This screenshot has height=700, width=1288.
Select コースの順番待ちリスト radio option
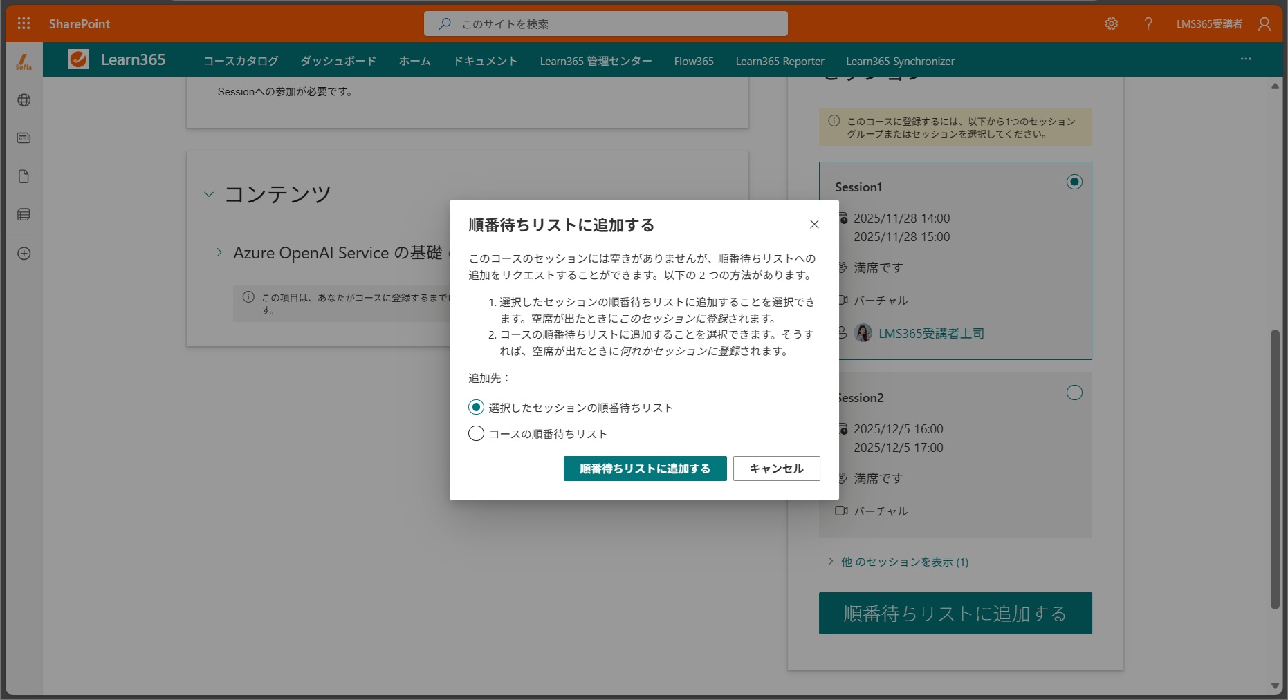tap(476, 434)
